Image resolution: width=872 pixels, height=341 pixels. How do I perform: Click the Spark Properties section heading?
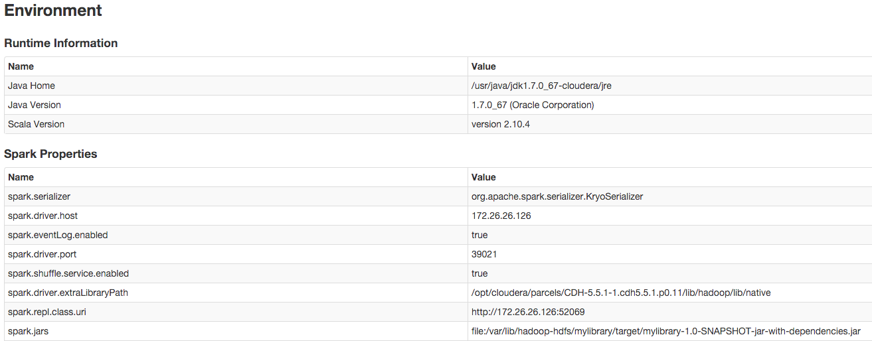coord(50,154)
